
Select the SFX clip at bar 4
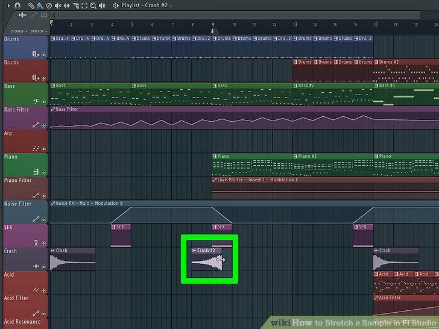pyautogui.click(x=121, y=235)
